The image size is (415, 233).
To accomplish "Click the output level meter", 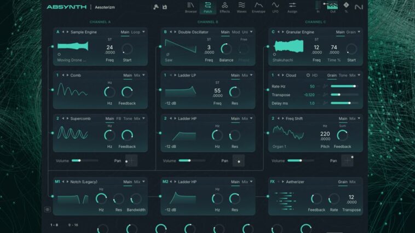I will point(332,7).
